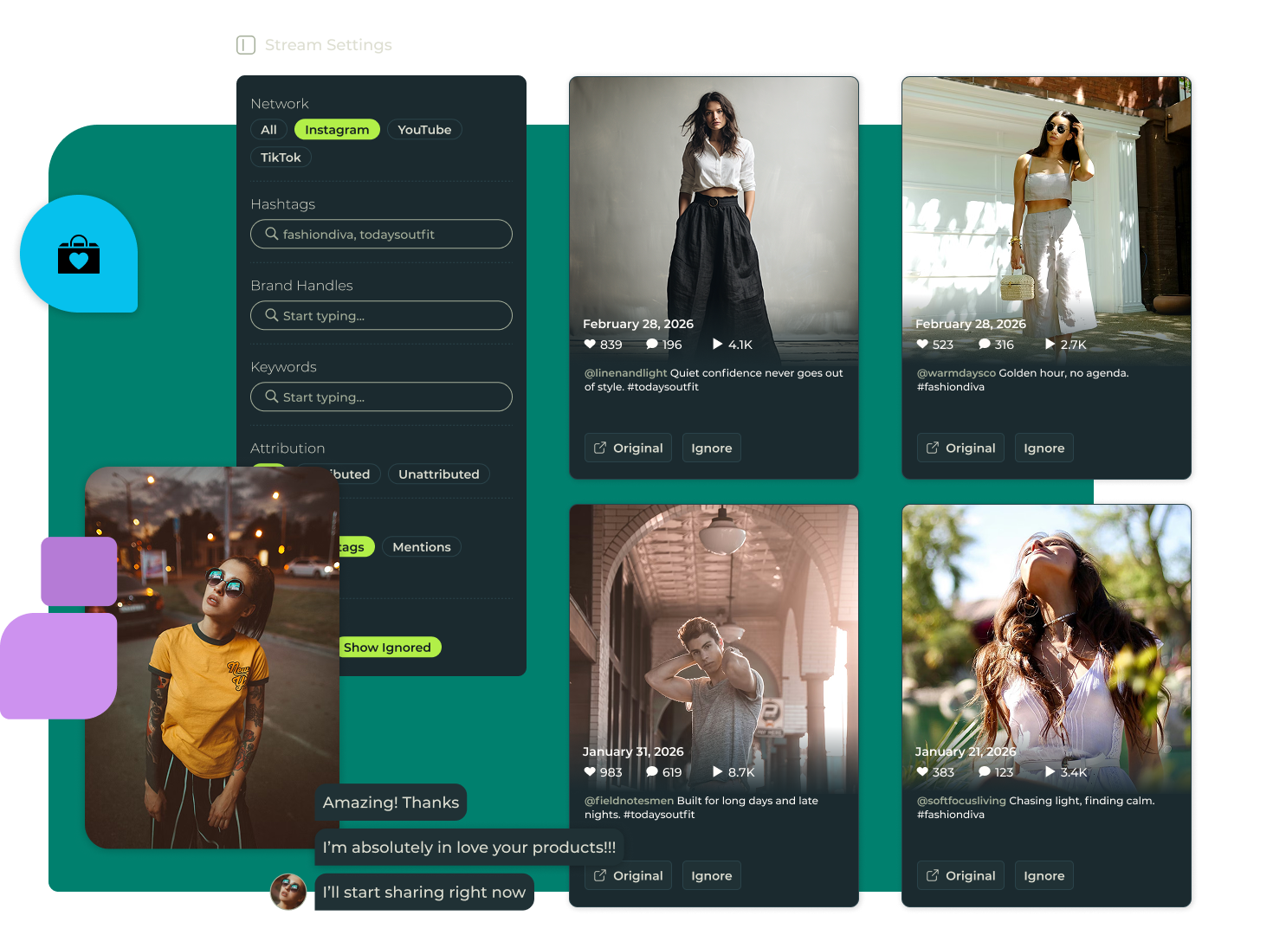This screenshot has width=1273, height=935.
Task: Click the 'Attribution' section label
Action: (288, 448)
